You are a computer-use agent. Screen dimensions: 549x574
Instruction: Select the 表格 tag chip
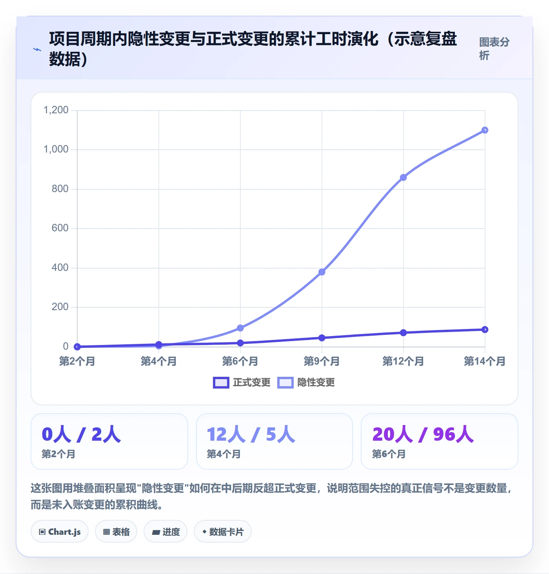click(116, 532)
